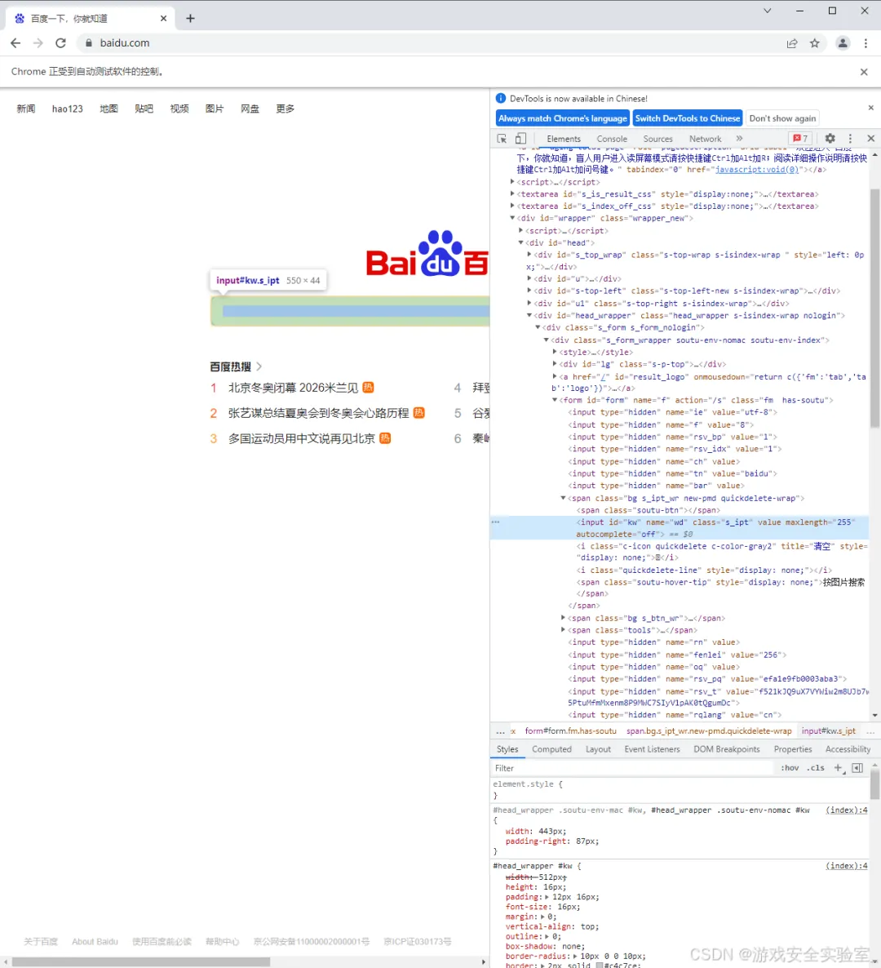Click the browser back arrow
The image size is (881, 968).
pyautogui.click(x=15, y=42)
